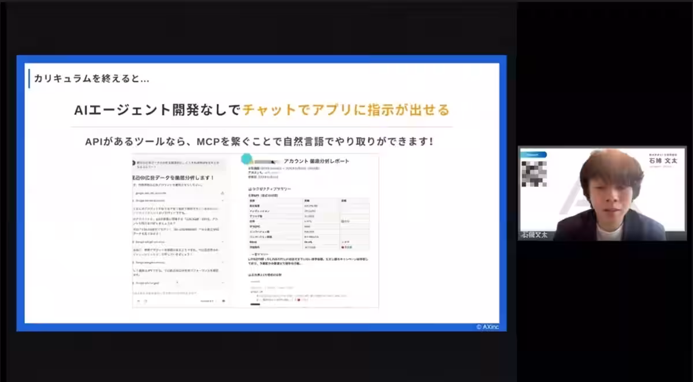Click the retry icon at the chat footer

pos(145,300)
